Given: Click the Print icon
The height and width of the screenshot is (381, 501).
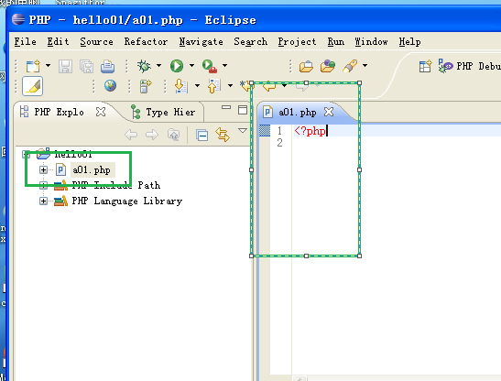Looking at the screenshot, I should 108,67.
